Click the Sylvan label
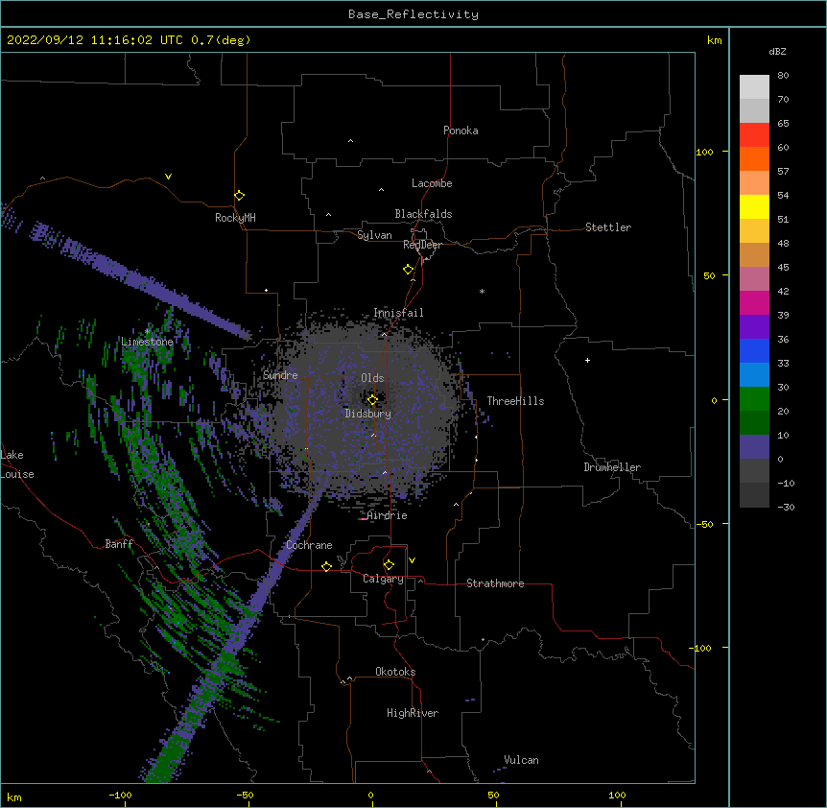This screenshot has height=808, width=827. (374, 235)
